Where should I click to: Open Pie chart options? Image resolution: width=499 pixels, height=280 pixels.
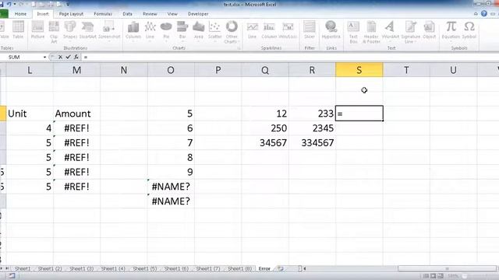(x=166, y=31)
